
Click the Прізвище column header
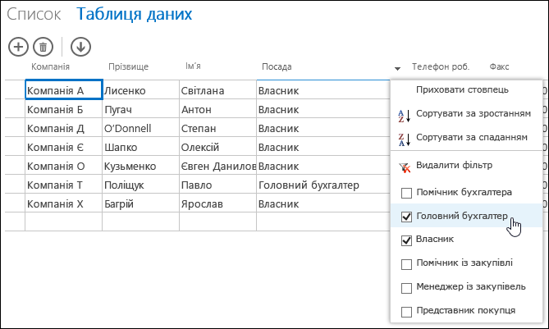click(129, 66)
